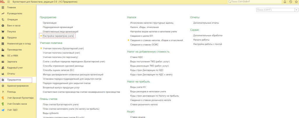Open the Банк и касса section
The image size is (299, 118).
tap(14, 26)
